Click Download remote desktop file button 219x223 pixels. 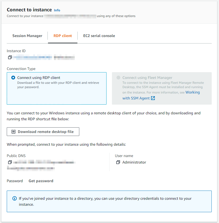pos(43,132)
